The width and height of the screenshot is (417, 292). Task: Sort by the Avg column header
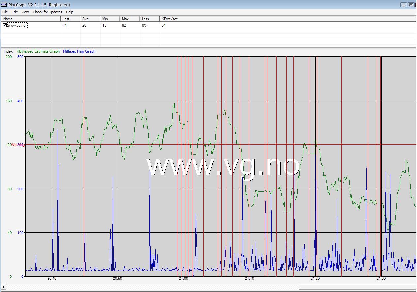click(90, 19)
